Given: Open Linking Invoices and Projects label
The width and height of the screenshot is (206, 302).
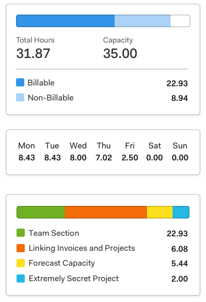Looking at the screenshot, I should tap(82, 248).
